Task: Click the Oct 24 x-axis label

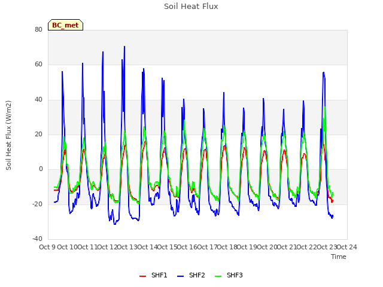Action: tap(347, 247)
